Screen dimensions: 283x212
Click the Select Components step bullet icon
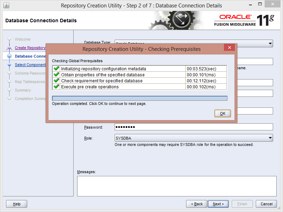pyautogui.click(x=9, y=65)
